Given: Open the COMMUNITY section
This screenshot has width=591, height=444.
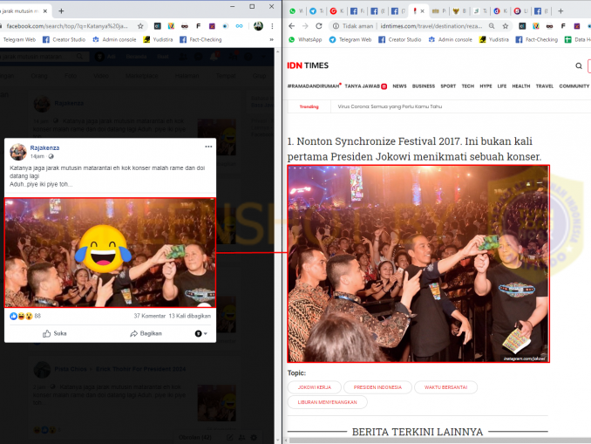Looking at the screenshot, I should [574, 86].
